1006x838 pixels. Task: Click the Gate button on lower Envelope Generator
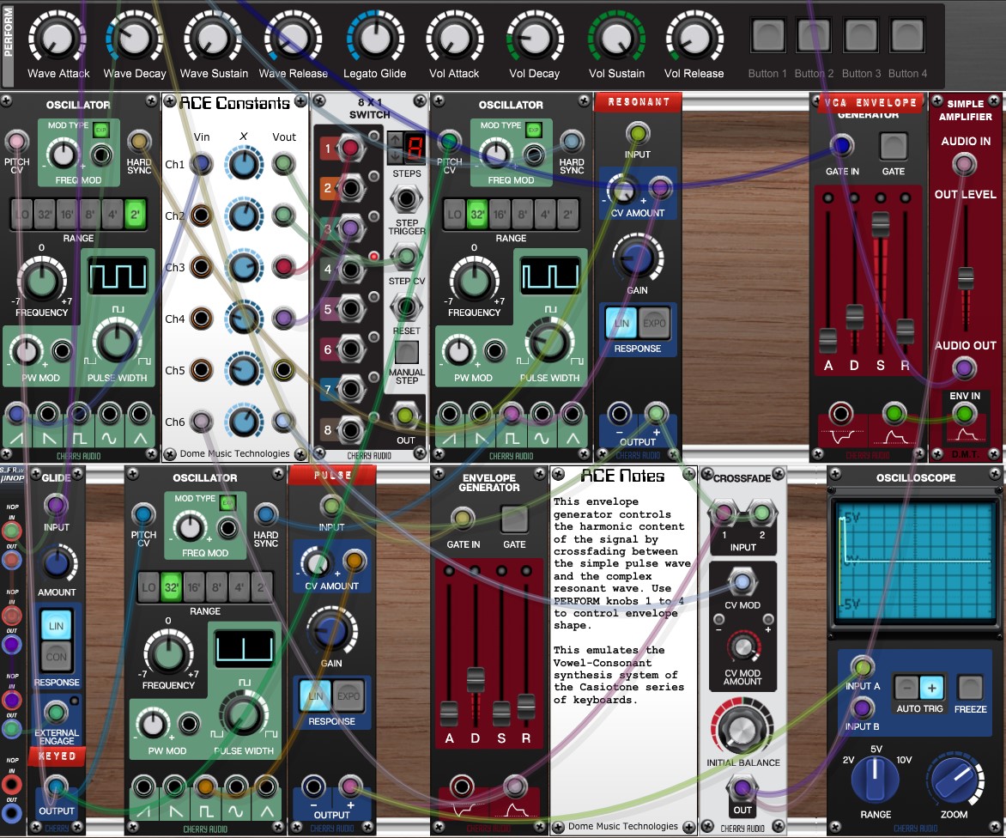[x=514, y=519]
